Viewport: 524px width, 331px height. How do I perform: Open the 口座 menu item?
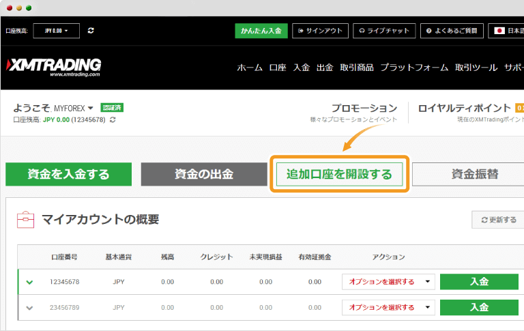(x=278, y=68)
